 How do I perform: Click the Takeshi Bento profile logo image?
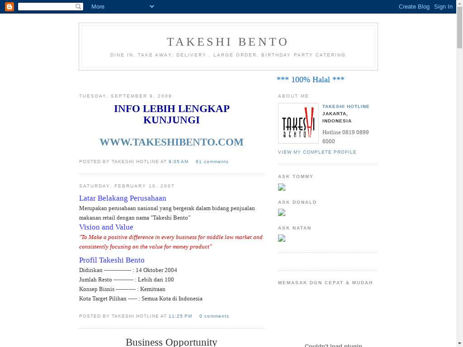click(298, 123)
